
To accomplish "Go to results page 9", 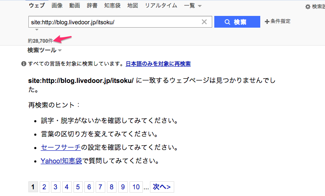I will [123, 187].
